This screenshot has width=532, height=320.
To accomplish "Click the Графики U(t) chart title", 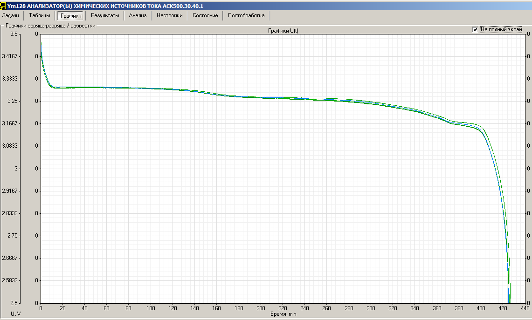I will point(283,31).
